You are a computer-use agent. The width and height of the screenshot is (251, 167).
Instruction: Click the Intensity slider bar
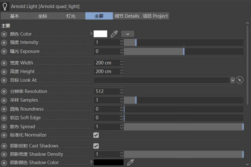coord(184,43)
